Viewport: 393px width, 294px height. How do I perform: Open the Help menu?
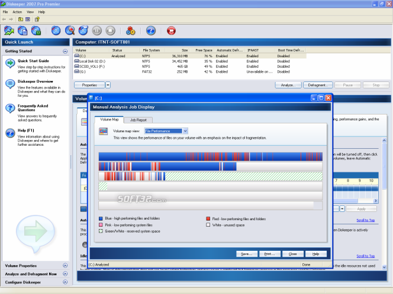coord(41,12)
